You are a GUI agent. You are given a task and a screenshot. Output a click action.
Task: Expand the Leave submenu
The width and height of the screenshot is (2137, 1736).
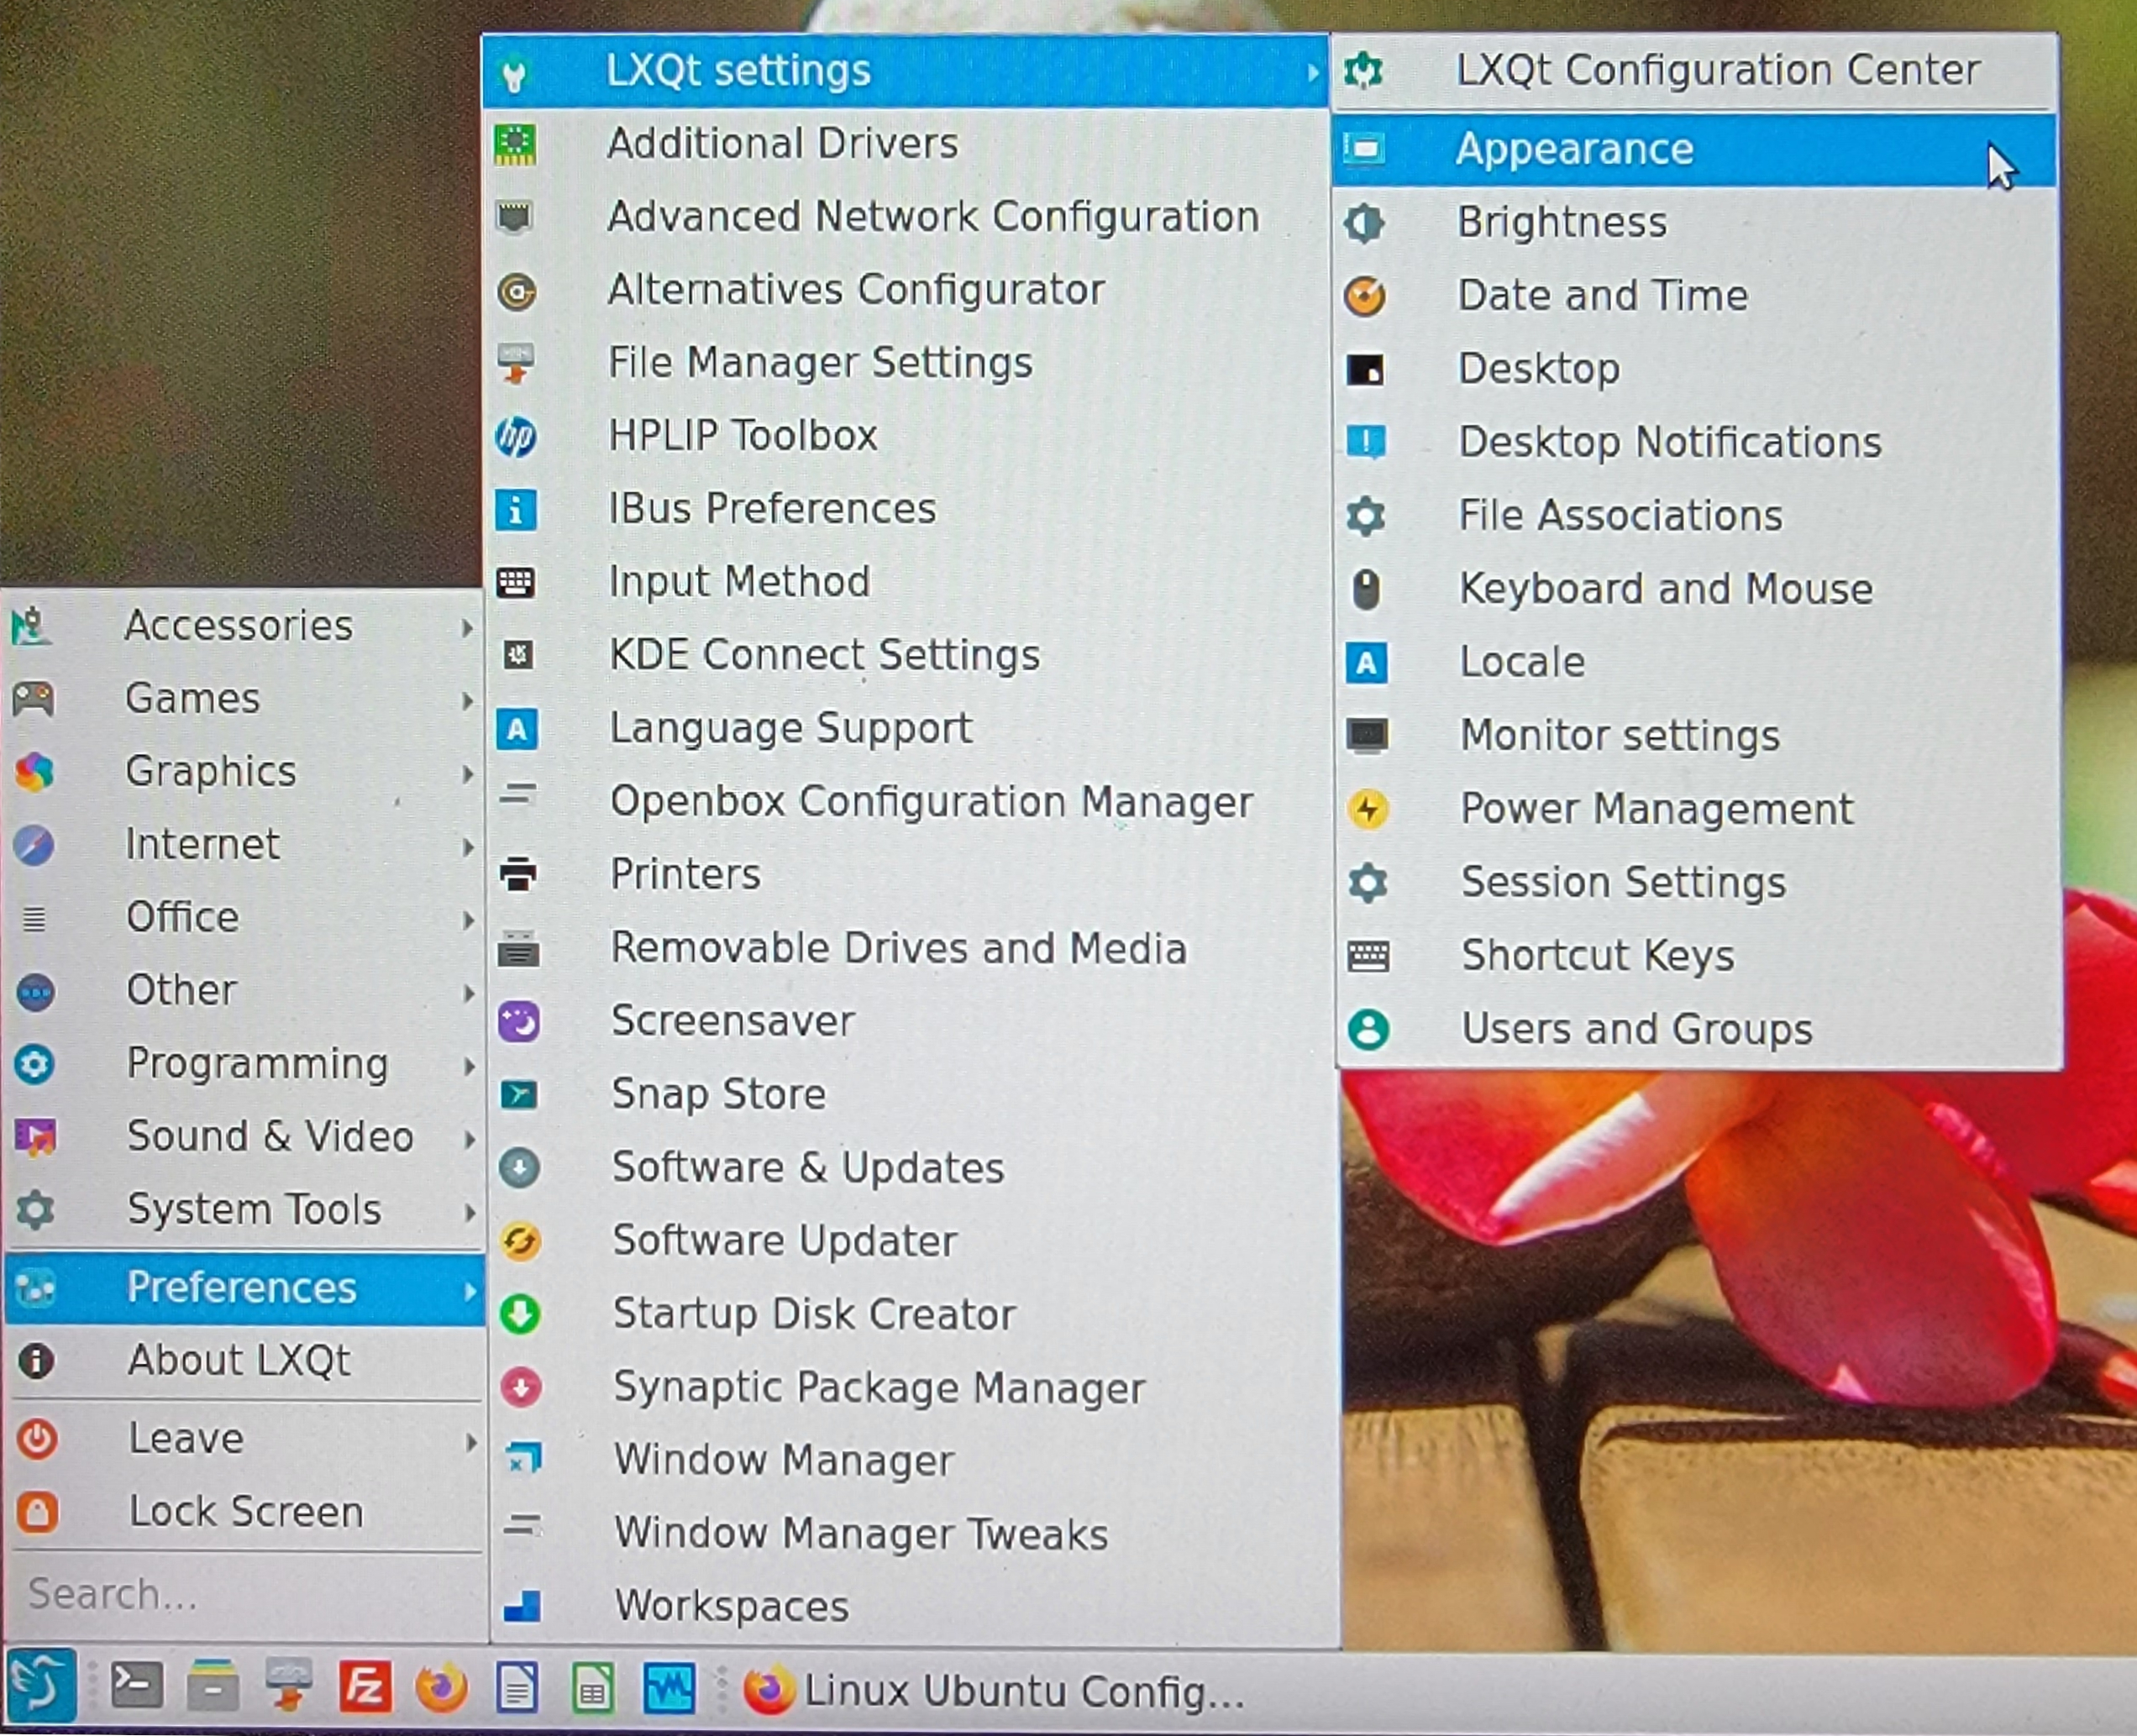pos(187,1439)
